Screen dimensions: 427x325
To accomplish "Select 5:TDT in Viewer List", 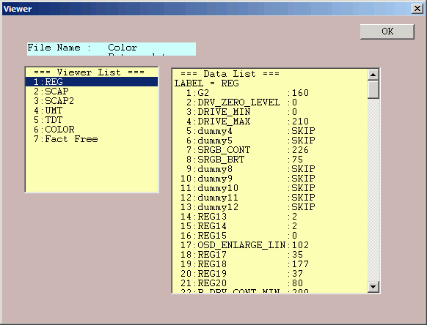I will 92,120.
